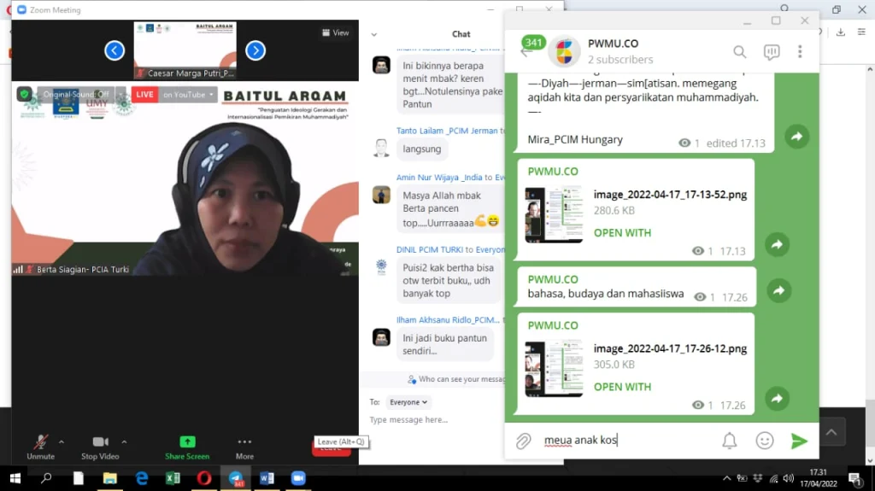The width and height of the screenshot is (875, 491).
Task: Click the red LIVE indicator
Action: pyautogui.click(x=144, y=95)
